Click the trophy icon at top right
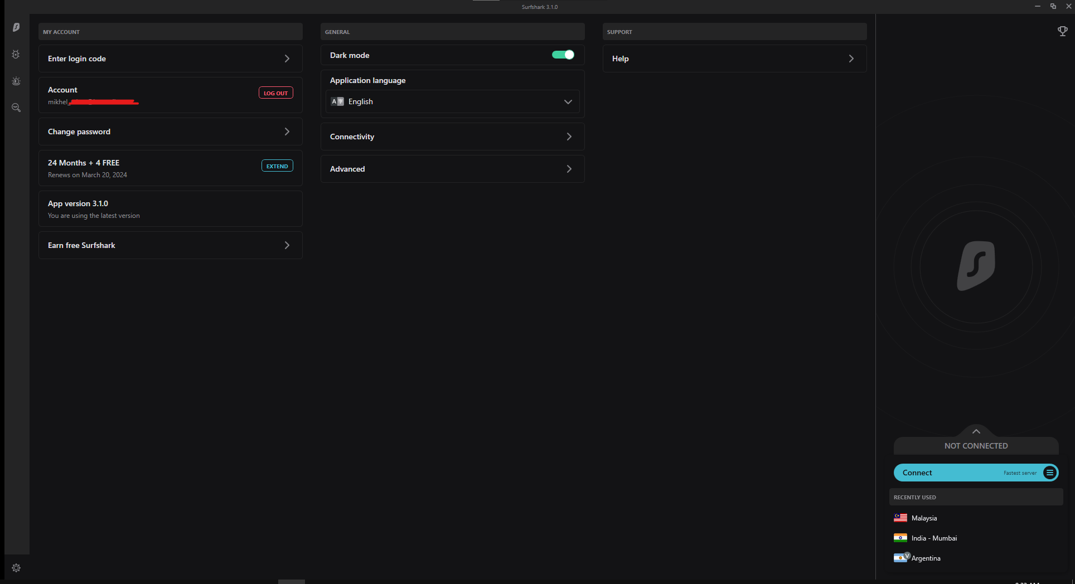The height and width of the screenshot is (584, 1075). click(1062, 31)
